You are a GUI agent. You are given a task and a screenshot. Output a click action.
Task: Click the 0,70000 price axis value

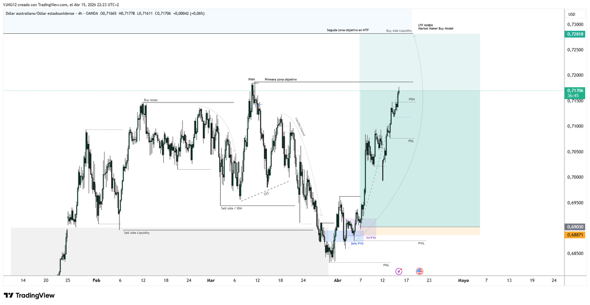point(576,177)
